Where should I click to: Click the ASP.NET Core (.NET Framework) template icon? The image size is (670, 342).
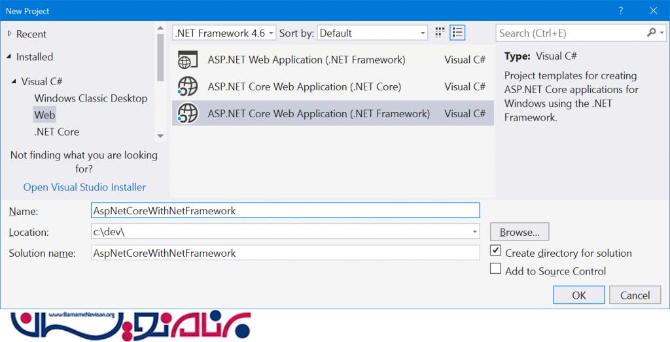point(188,114)
